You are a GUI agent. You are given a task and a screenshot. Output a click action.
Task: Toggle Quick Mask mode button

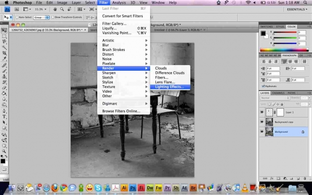[x=4, y=170]
